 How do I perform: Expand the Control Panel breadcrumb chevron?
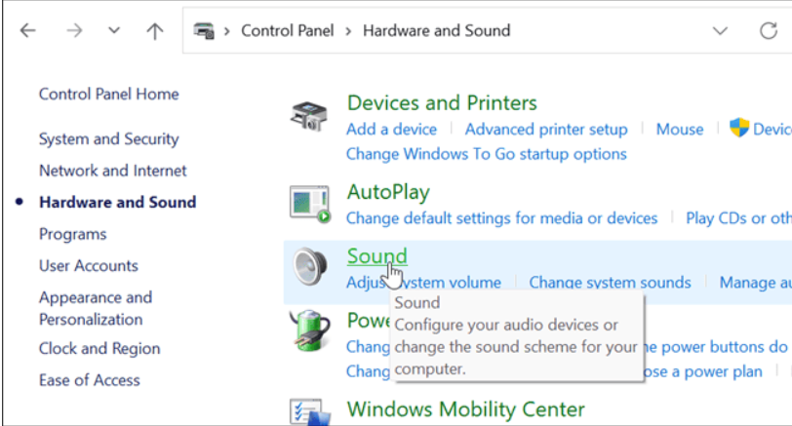[x=227, y=30]
